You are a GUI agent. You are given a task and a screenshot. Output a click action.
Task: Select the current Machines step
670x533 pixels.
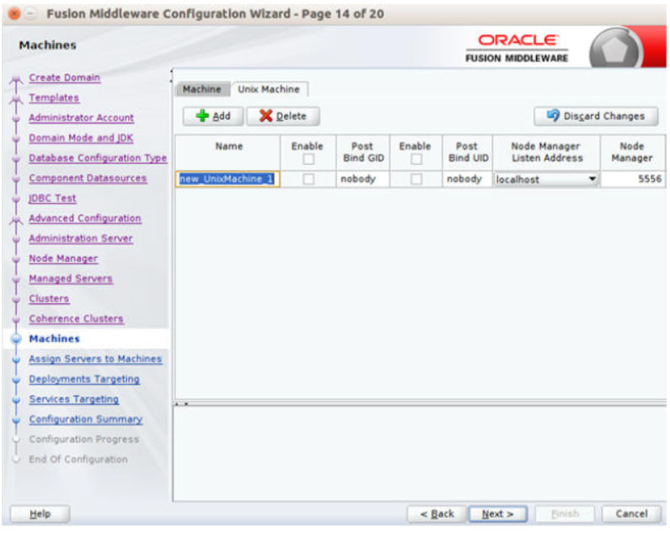54,338
